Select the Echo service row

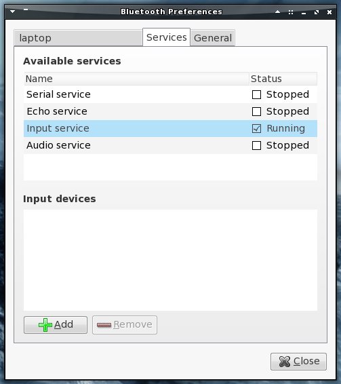(170, 111)
